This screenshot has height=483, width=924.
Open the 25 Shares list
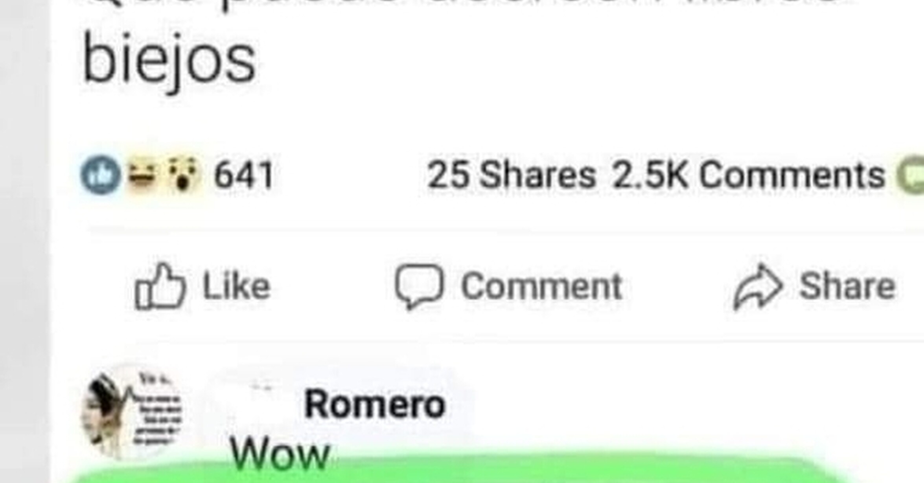512,175
